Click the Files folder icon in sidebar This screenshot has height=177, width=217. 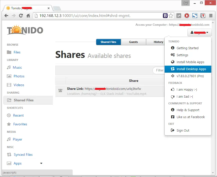coord(9,52)
